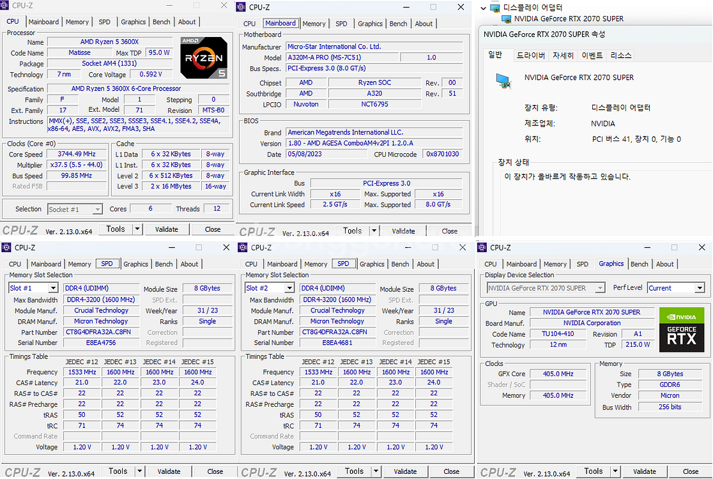Collapse the 디스플레이 어댑터 tree node
Viewport: 713px width, 479px height.
pos(483,8)
